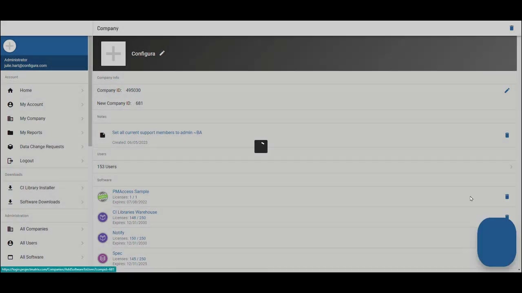Delete the support members note
The width and height of the screenshot is (522, 293).
[507, 135]
